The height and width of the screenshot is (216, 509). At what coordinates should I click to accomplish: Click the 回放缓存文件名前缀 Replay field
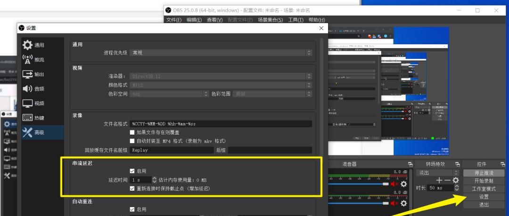172,150
